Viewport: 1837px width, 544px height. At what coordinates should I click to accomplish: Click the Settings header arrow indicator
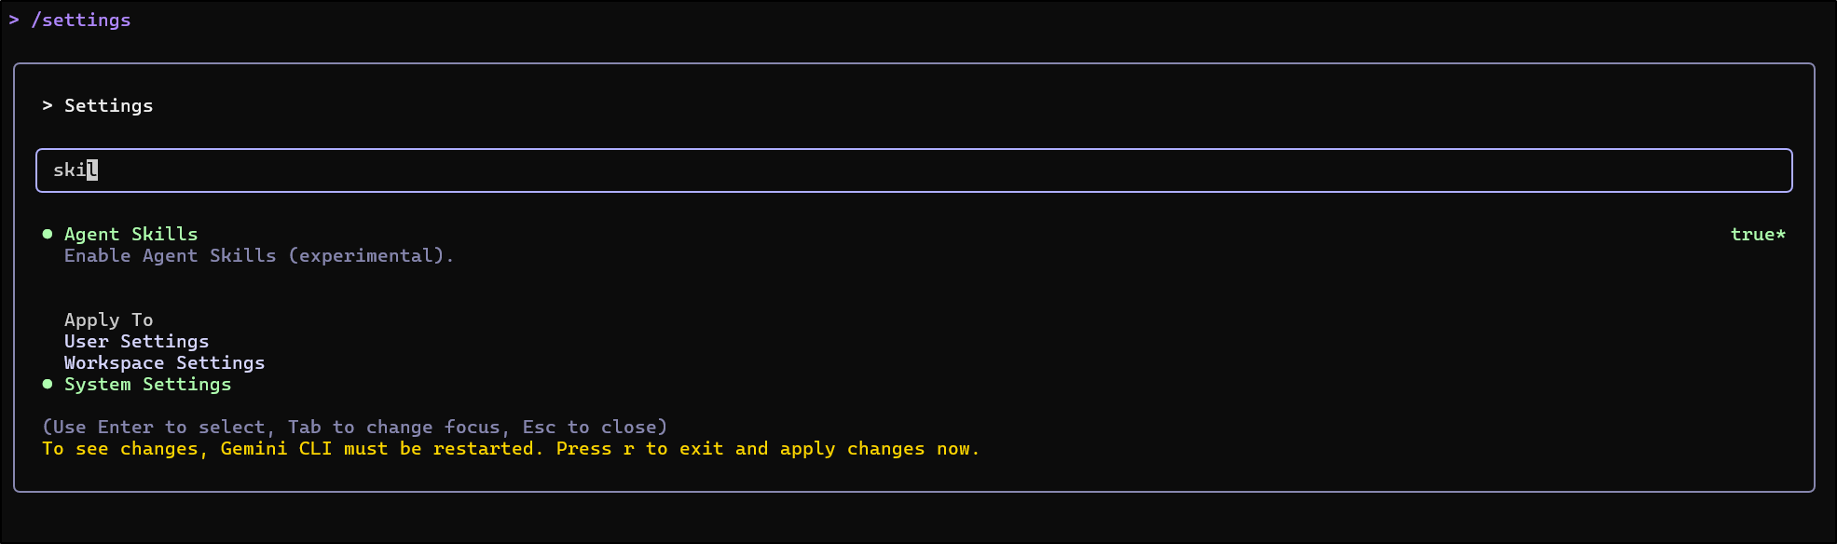[x=48, y=105]
